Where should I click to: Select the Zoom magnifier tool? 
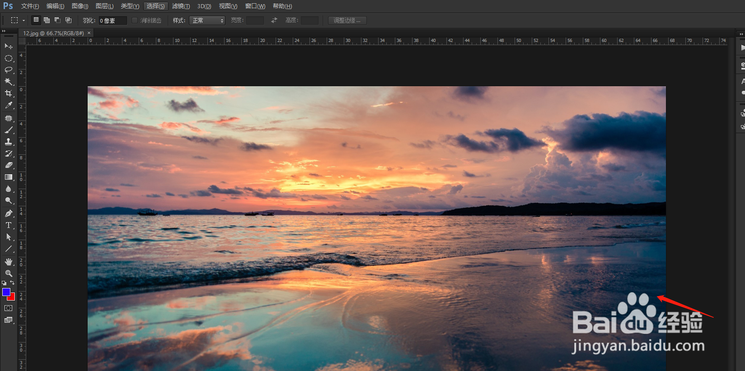pos(9,274)
